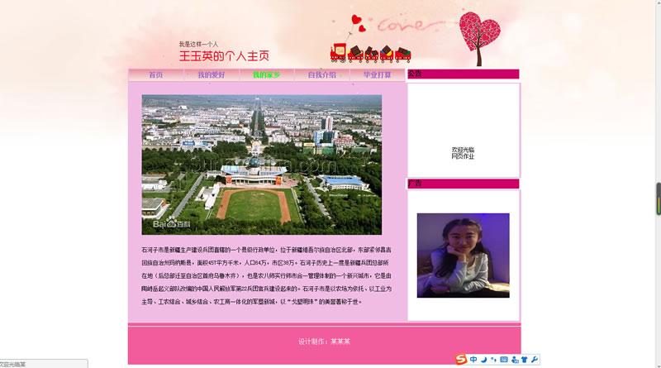Open the 我的爱好 navigation tab

(x=211, y=74)
